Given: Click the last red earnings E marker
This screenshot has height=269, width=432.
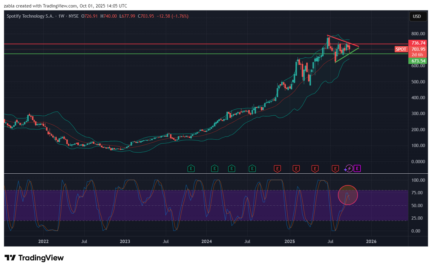Looking at the screenshot, I should point(335,169).
